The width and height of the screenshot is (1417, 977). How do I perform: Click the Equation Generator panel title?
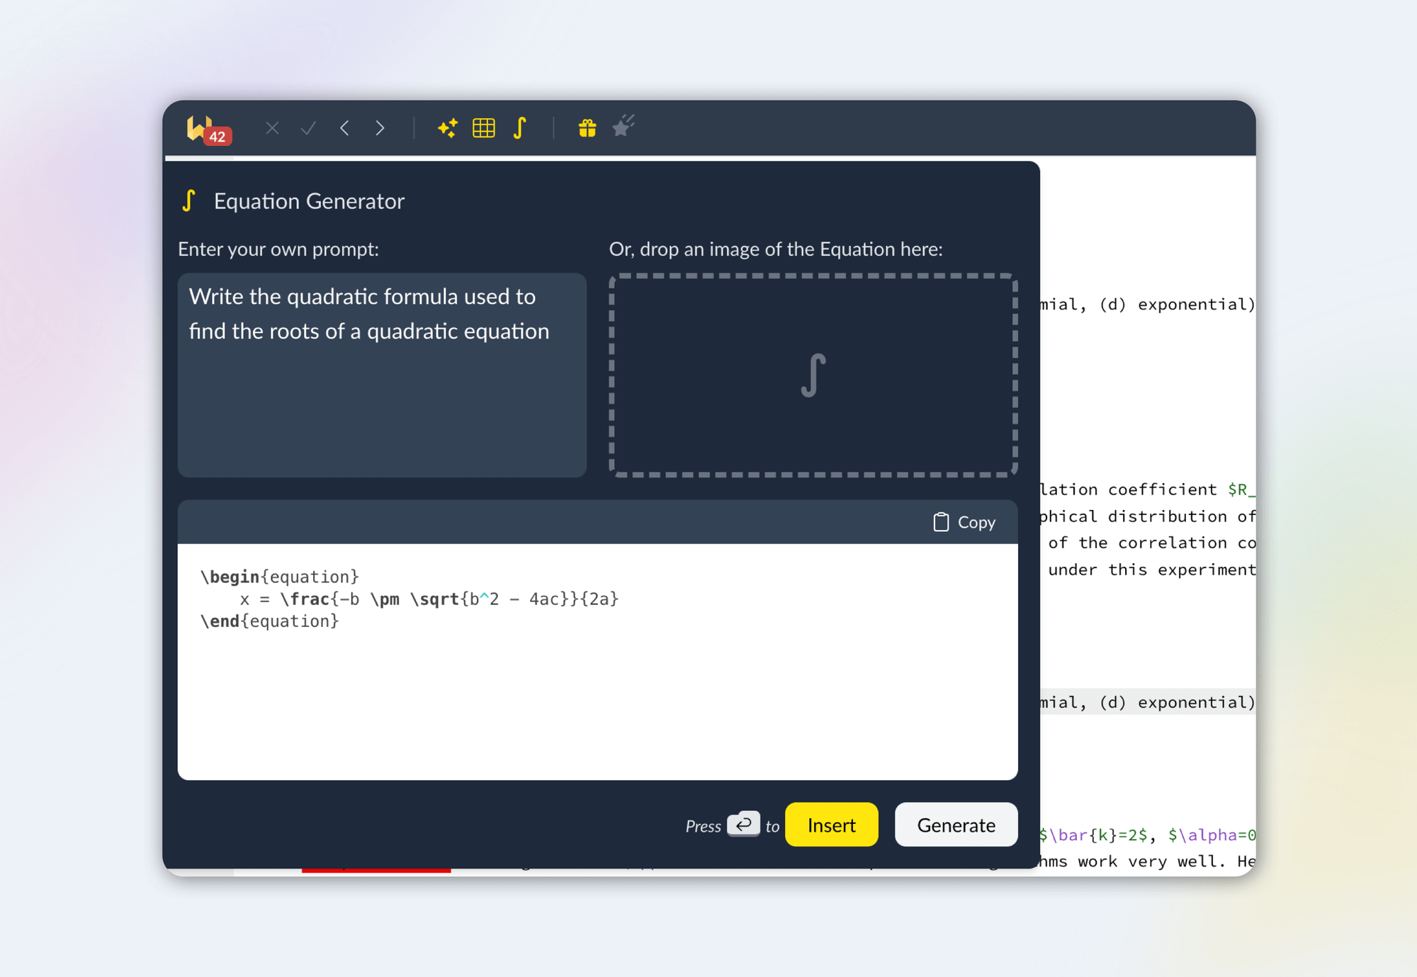[309, 201]
